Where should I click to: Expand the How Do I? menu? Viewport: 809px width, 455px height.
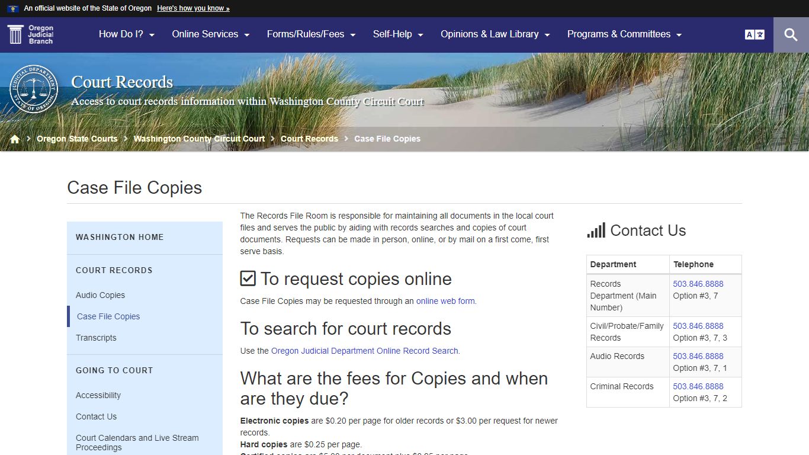point(127,34)
